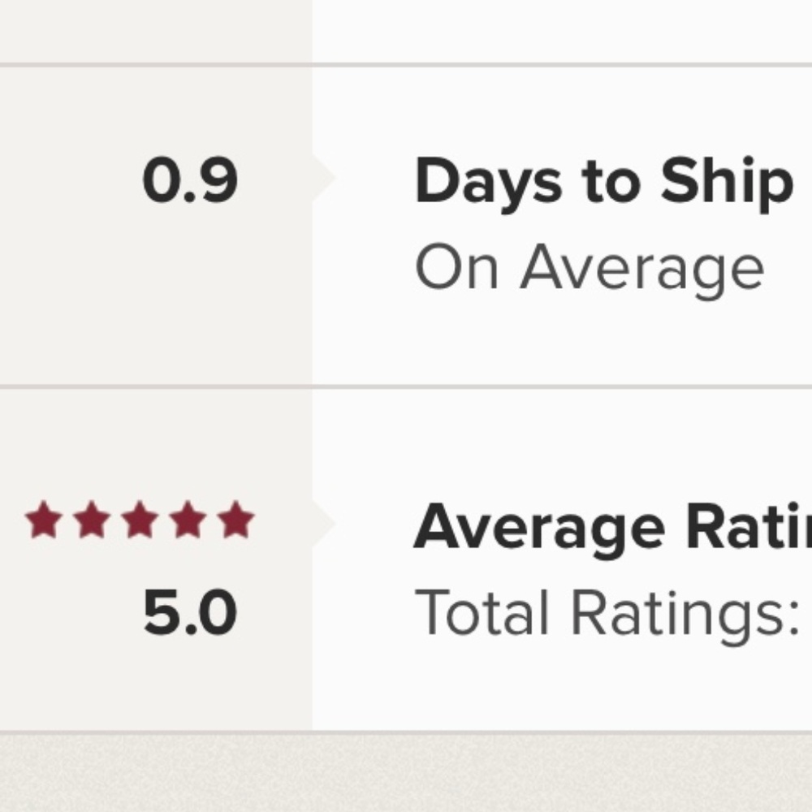
Task: Click the textured footer strip below the table
Action: [x=406, y=773]
